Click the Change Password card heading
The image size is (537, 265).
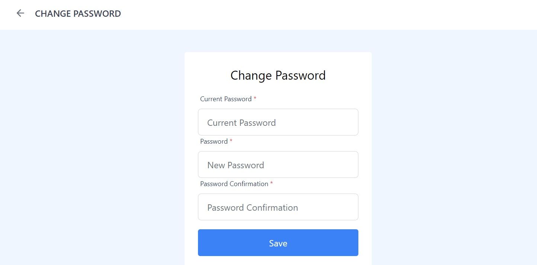278,76
